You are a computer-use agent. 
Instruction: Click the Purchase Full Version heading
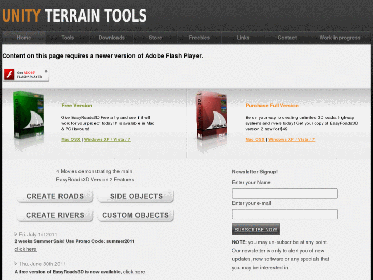pyautogui.click(x=272, y=105)
